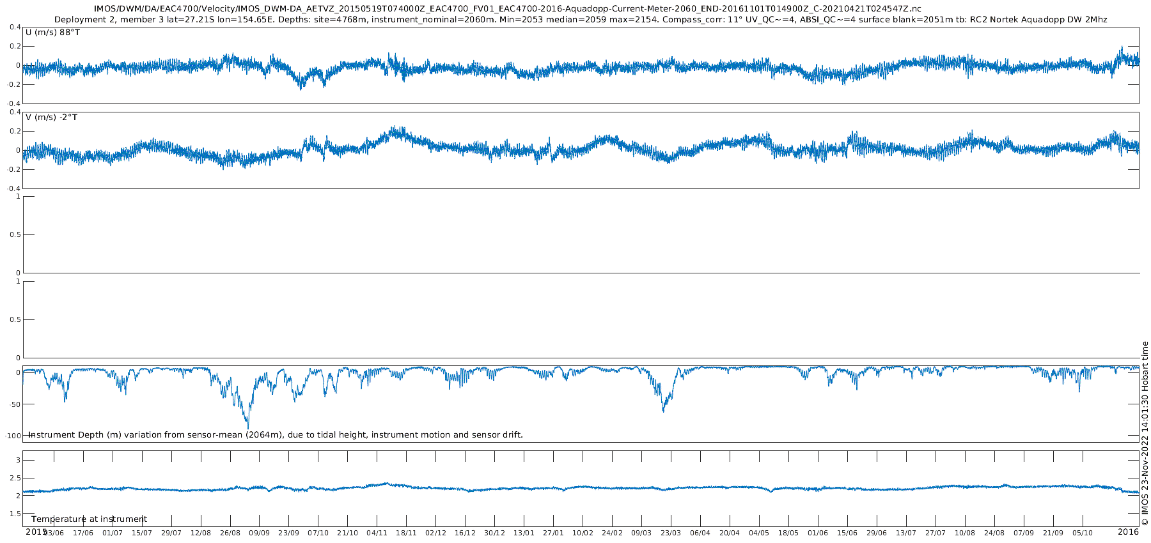The width and height of the screenshot is (1151, 543).
Task: Click the '05/10' date tick label
Action: pos(1083,533)
